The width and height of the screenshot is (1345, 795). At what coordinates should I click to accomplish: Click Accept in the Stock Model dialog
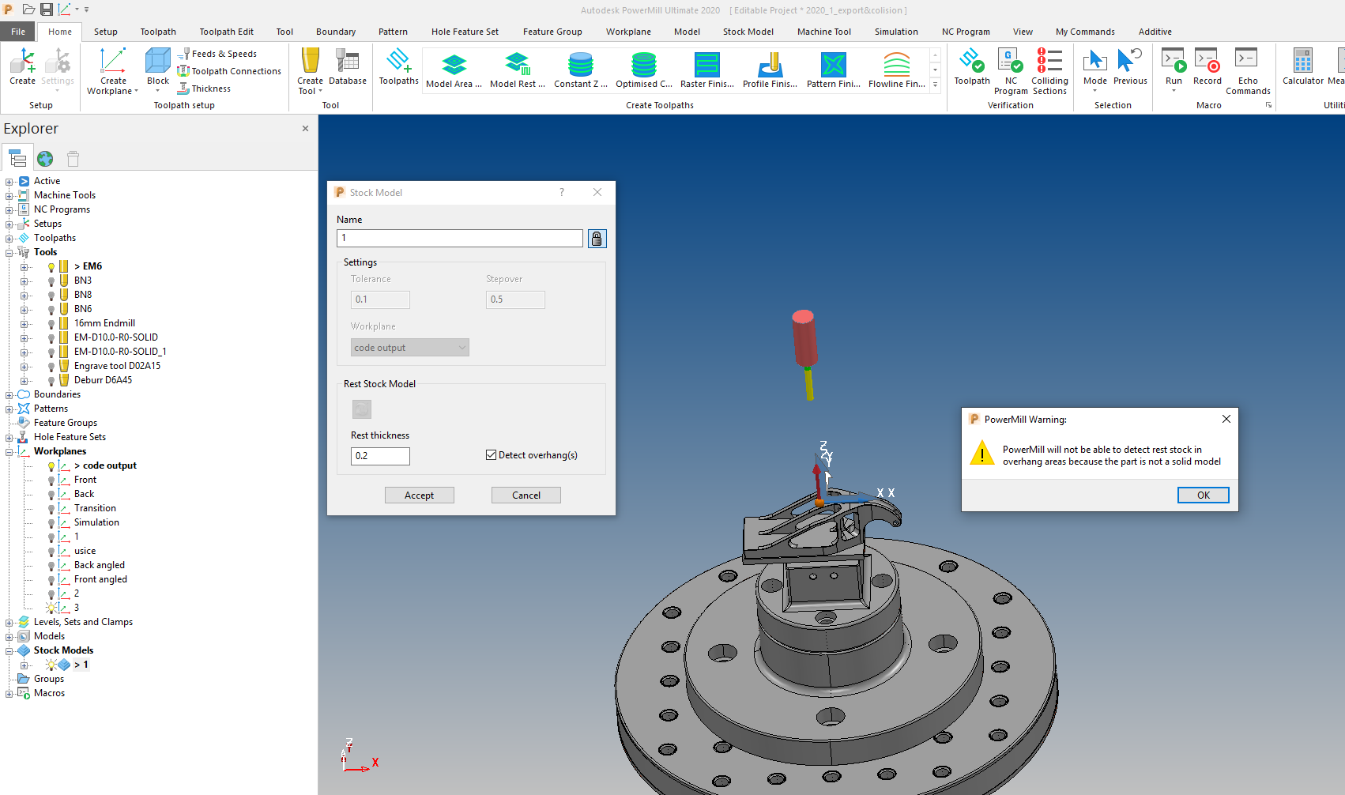[419, 495]
